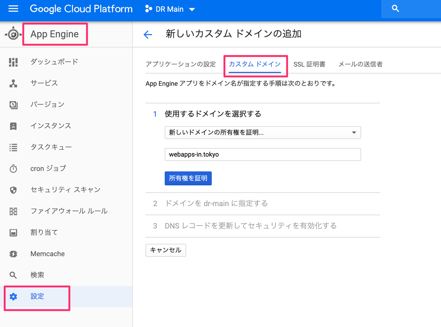Expand the 新しいドメインの所有権を証明 dropdown
441x327 pixels.
coord(263,132)
